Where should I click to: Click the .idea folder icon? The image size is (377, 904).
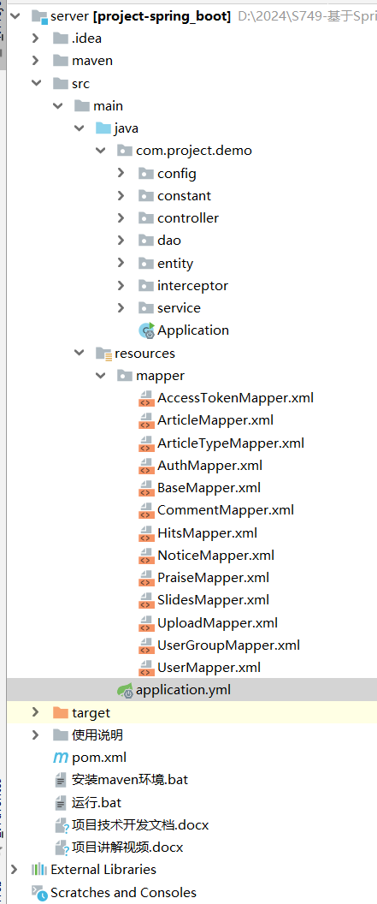coord(61,38)
